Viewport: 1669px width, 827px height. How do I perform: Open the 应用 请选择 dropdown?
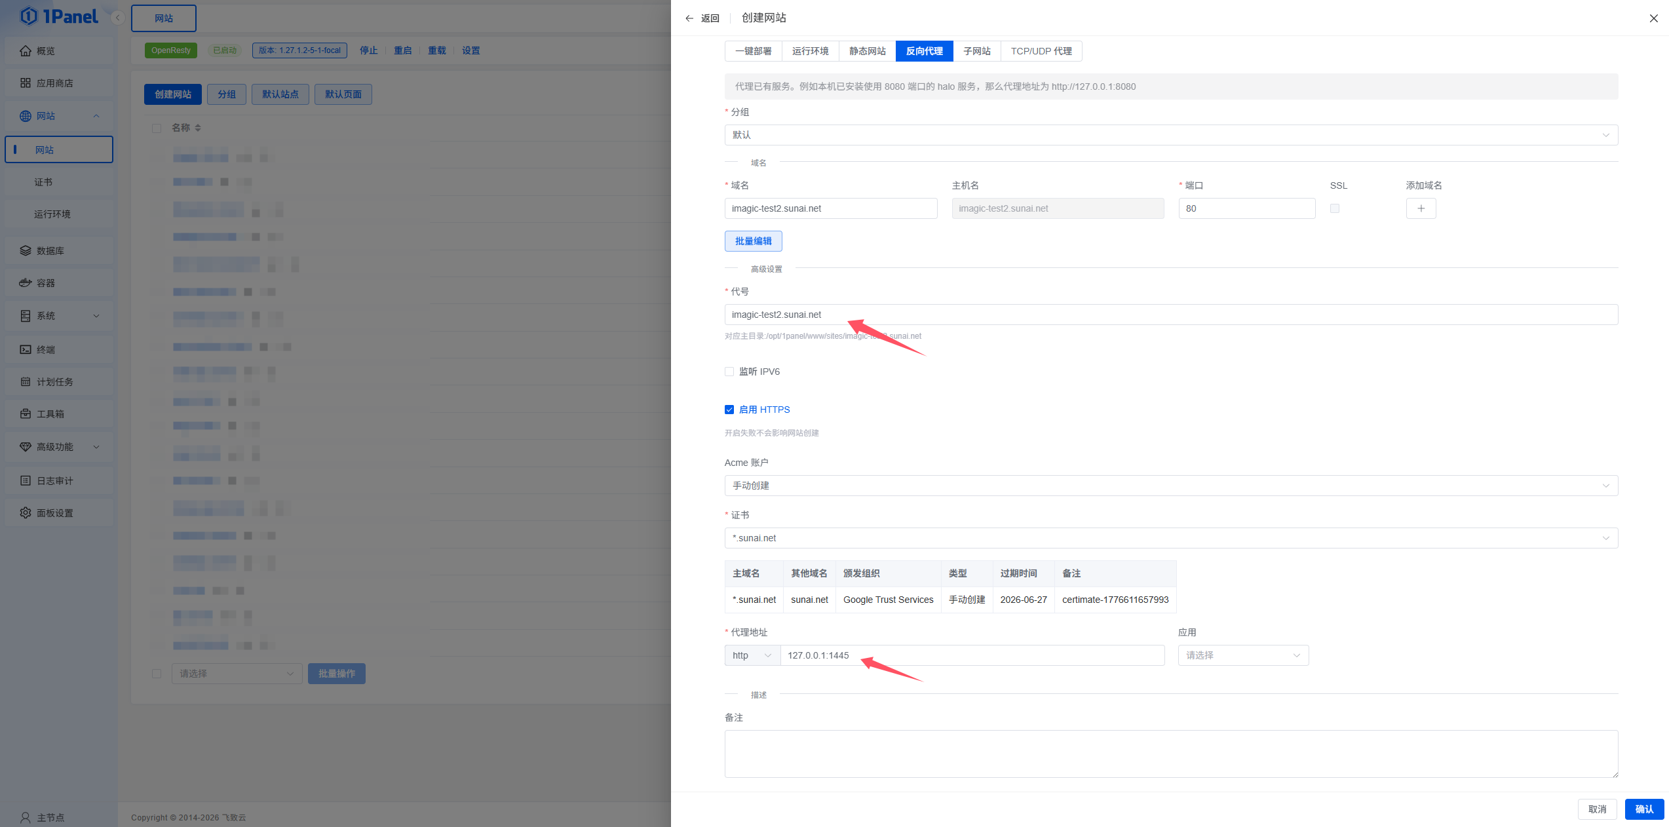tap(1243, 655)
